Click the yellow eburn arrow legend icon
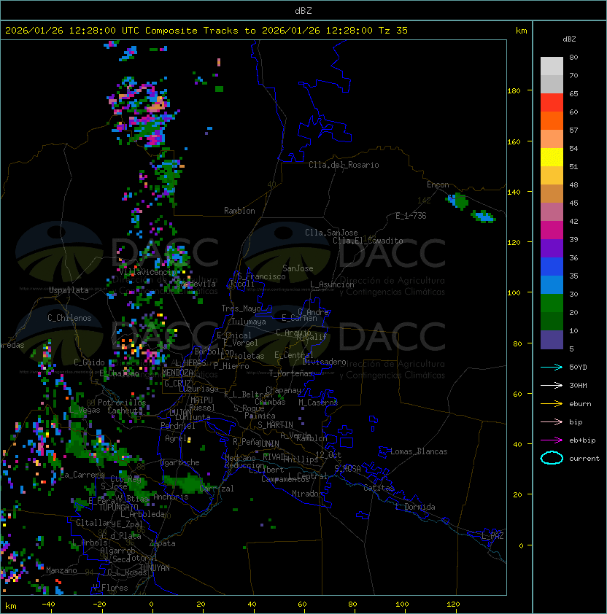Screen dimensions: 607x614 click(552, 404)
